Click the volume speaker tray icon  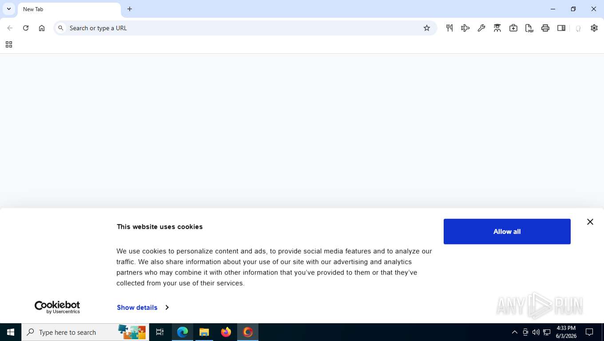click(536, 332)
